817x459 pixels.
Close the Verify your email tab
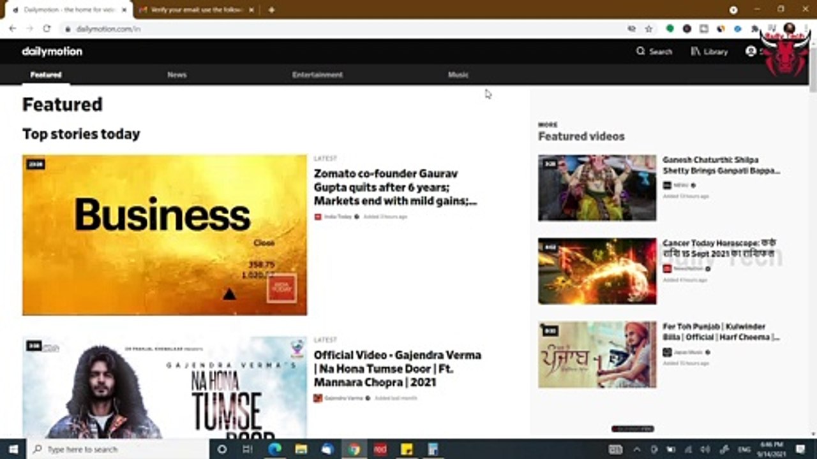pos(251,10)
